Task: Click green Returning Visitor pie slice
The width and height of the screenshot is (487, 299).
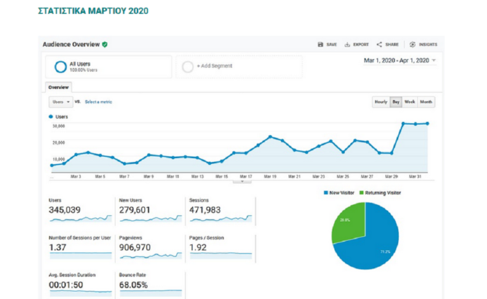Action: [x=351, y=222]
